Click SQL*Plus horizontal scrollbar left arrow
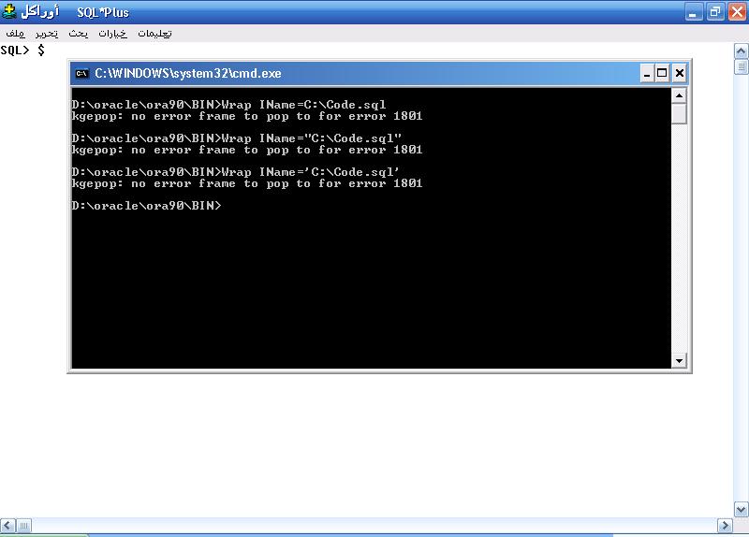Image resolution: width=749 pixels, height=537 pixels. coord(7,525)
